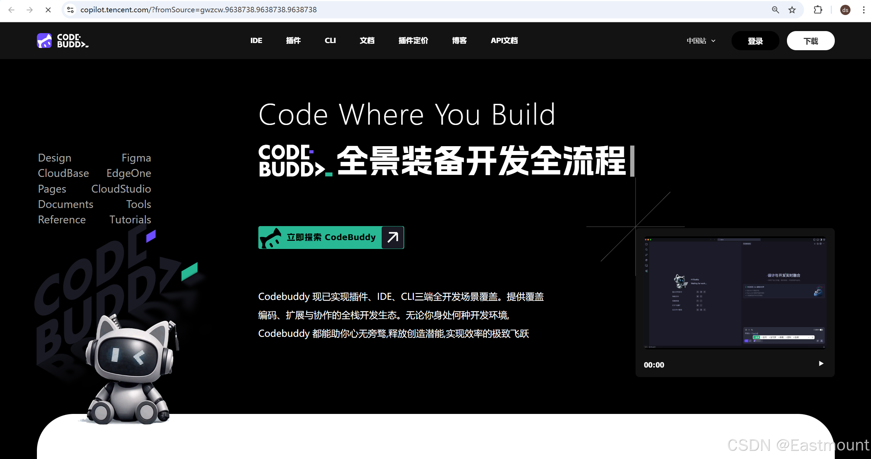Click the green 立即探索 CodeBuddy button
Image resolution: width=871 pixels, height=459 pixels.
[x=331, y=237]
